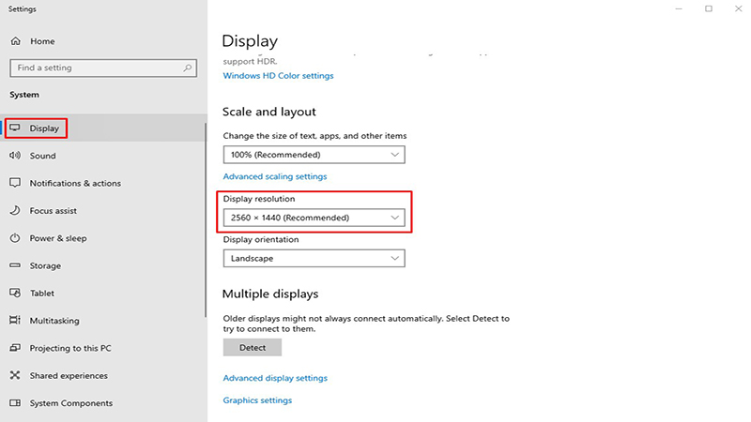
Task: Open Power & sleep settings
Action: (x=58, y=238)
